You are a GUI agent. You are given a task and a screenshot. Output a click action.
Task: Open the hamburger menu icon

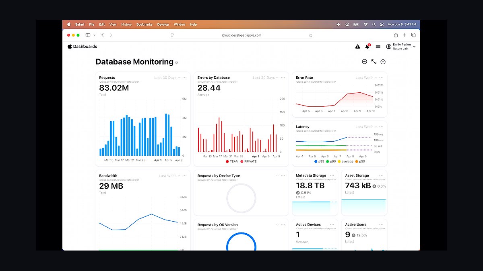click(378, 47)
